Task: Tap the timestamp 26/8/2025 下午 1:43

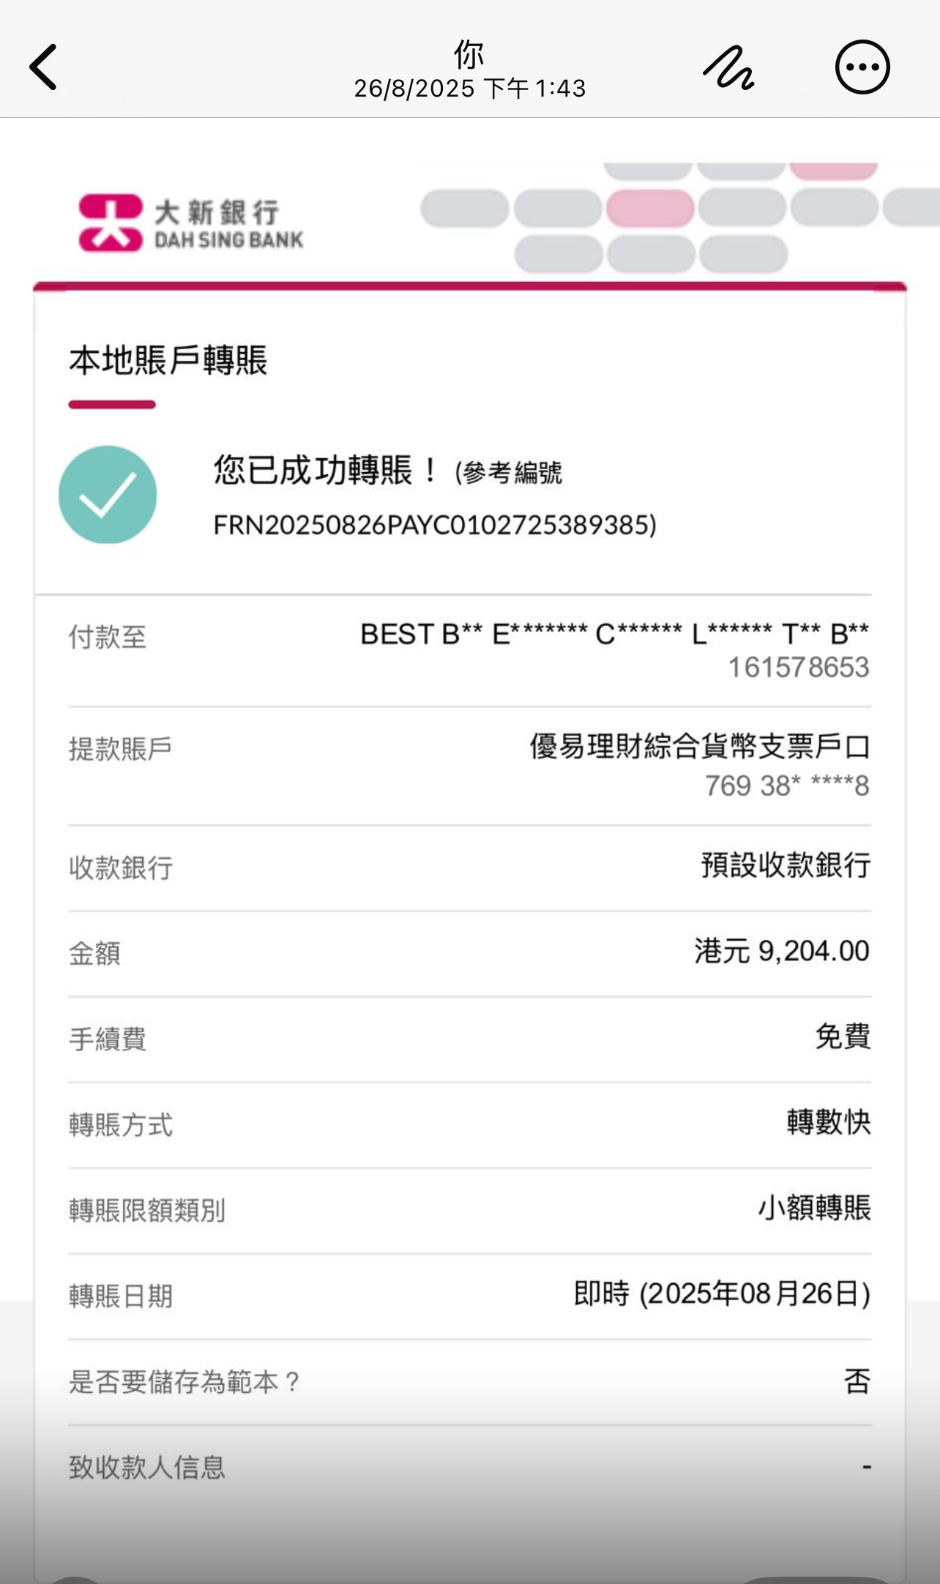Action: point(469,89)
